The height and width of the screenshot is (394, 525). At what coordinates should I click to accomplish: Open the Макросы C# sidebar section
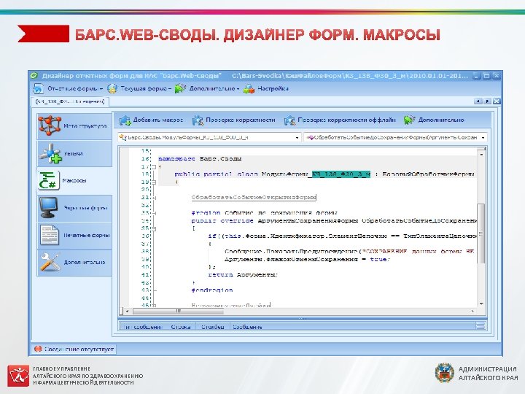tap(74, 181)
